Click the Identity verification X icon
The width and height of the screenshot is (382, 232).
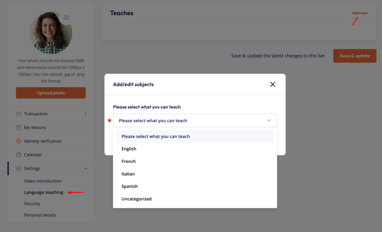[19, 141]
